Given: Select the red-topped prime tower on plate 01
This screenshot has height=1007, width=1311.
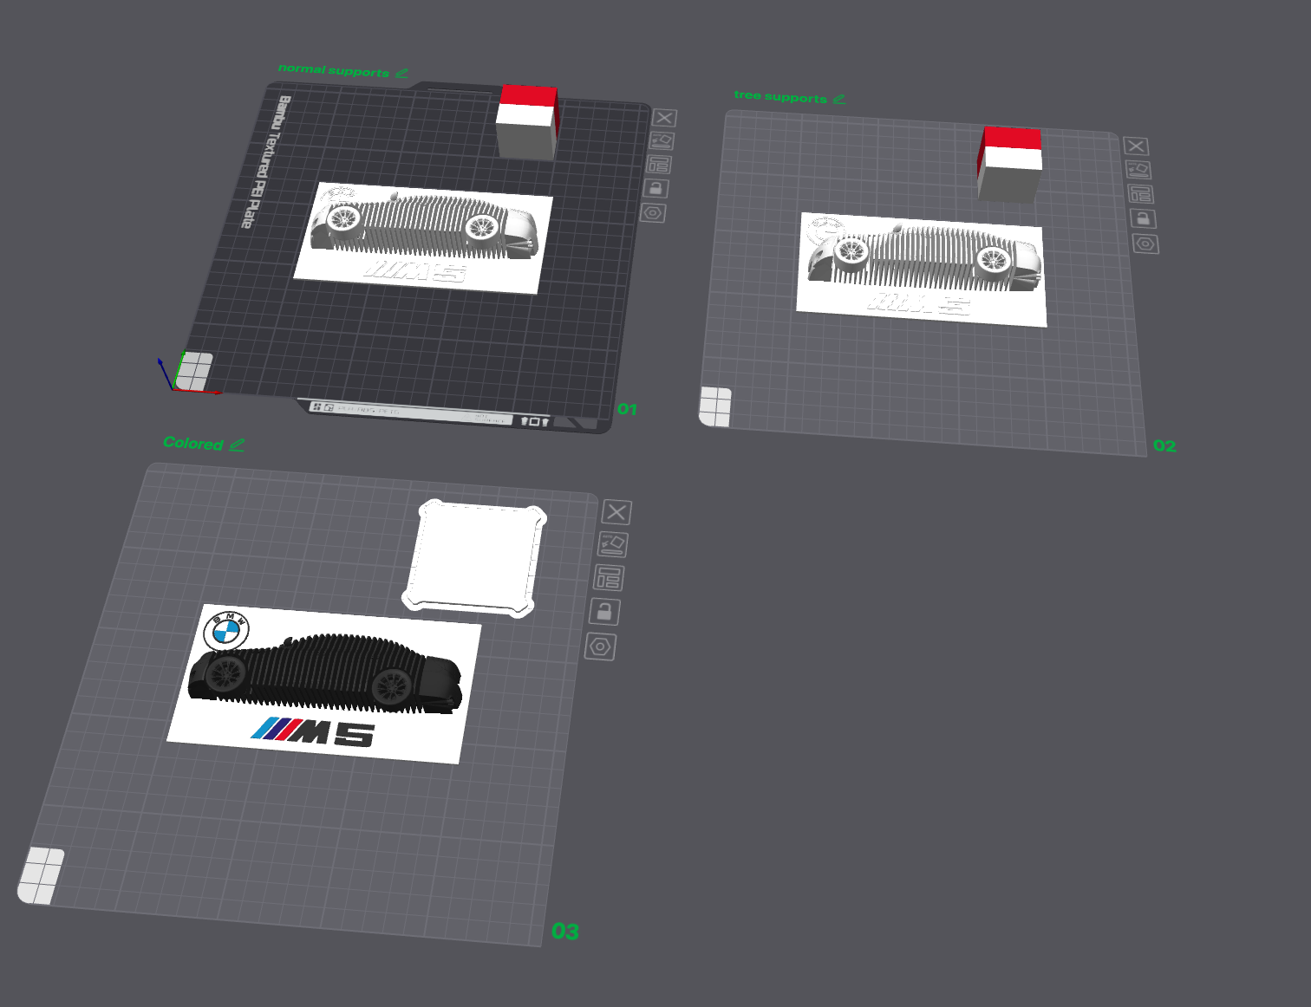Looking at the screenshot, I should (x=527, y=122).
